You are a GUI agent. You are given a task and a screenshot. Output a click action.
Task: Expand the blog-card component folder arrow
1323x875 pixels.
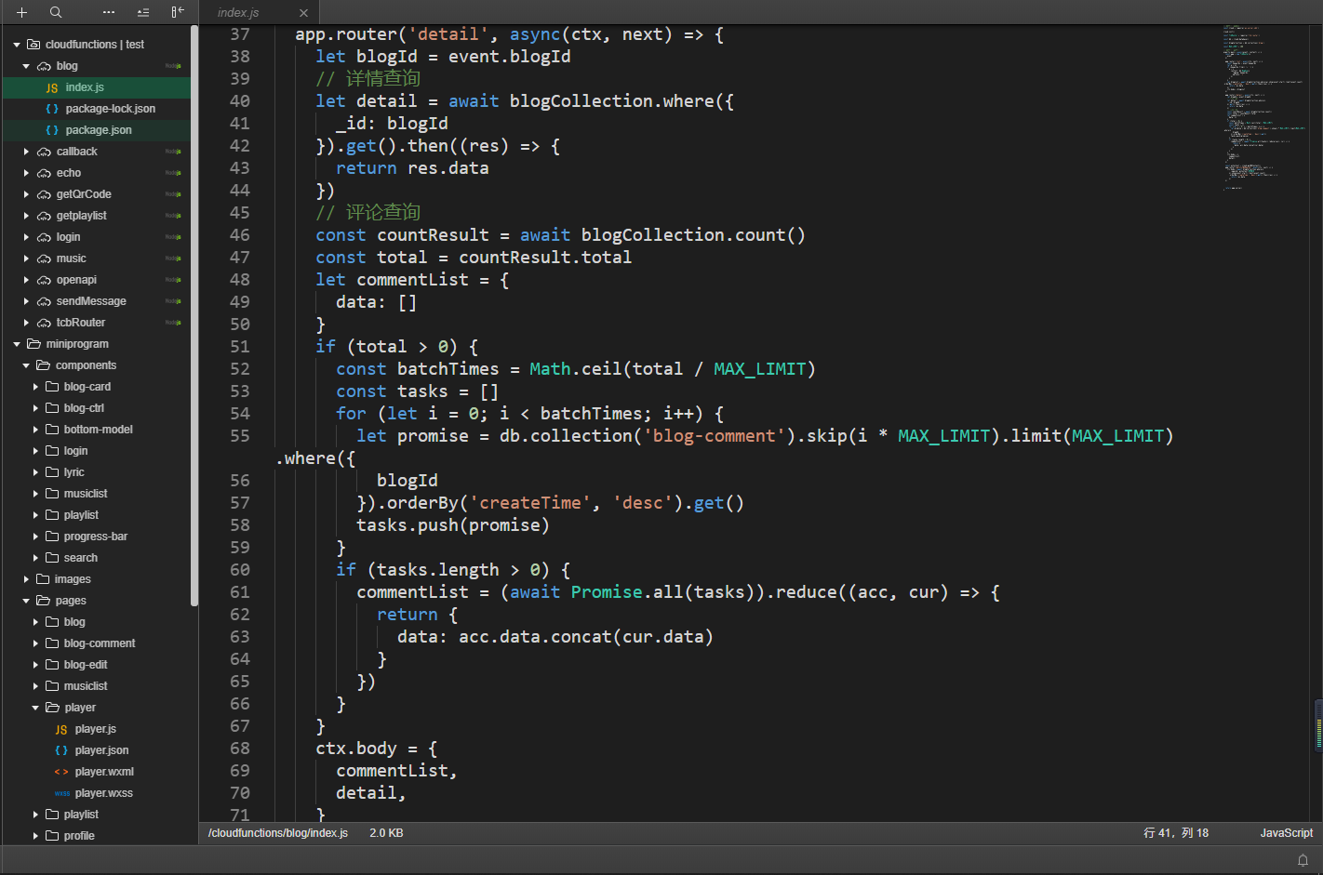click(x=35, y=387)
